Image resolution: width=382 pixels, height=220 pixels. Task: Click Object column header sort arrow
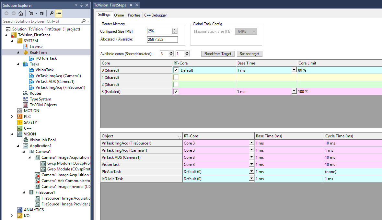click(x=179, y=136)
